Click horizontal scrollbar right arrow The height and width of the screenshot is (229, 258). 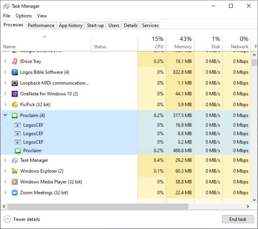[248, 207]
